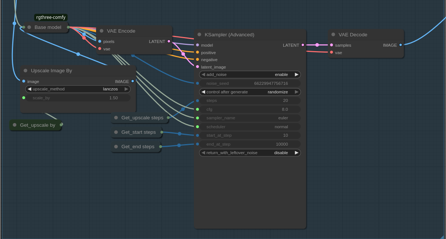Viewport: 446px width, 239px height.
Task: Toggle add_noise to next value with right arrow
Action: (x=296, y=74)
